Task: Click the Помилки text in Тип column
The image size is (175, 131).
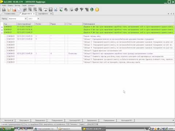Action: coord(73,53)
